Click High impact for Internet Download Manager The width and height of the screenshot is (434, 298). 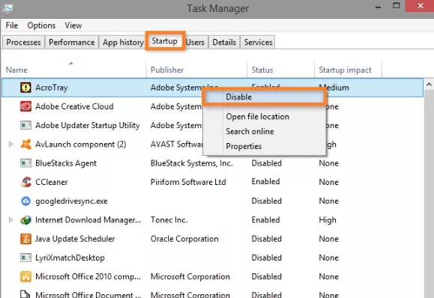click(328, 220)
